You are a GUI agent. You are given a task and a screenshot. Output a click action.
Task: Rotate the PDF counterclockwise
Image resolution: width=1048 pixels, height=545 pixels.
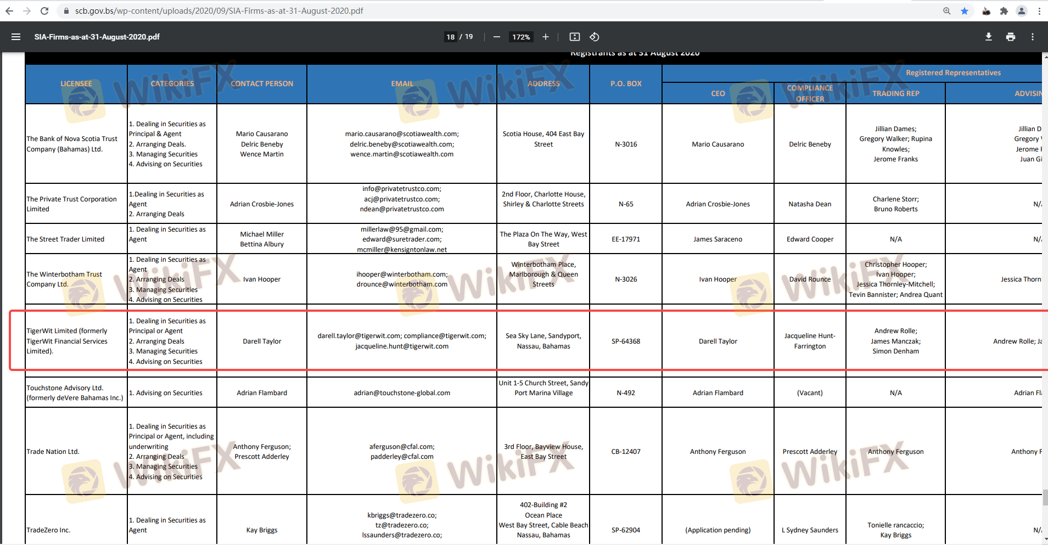(x=595, y=37)
